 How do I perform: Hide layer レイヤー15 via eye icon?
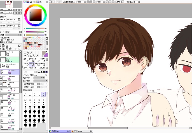(x=1, y=95)
